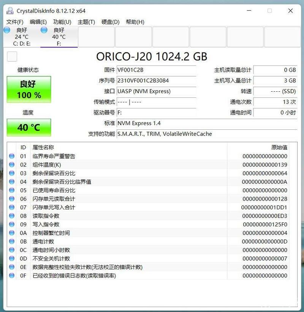Viewport: 304px width, 312px height.
Task: Click the 主机读取量总计 value 0 GB
Action: 275,70
